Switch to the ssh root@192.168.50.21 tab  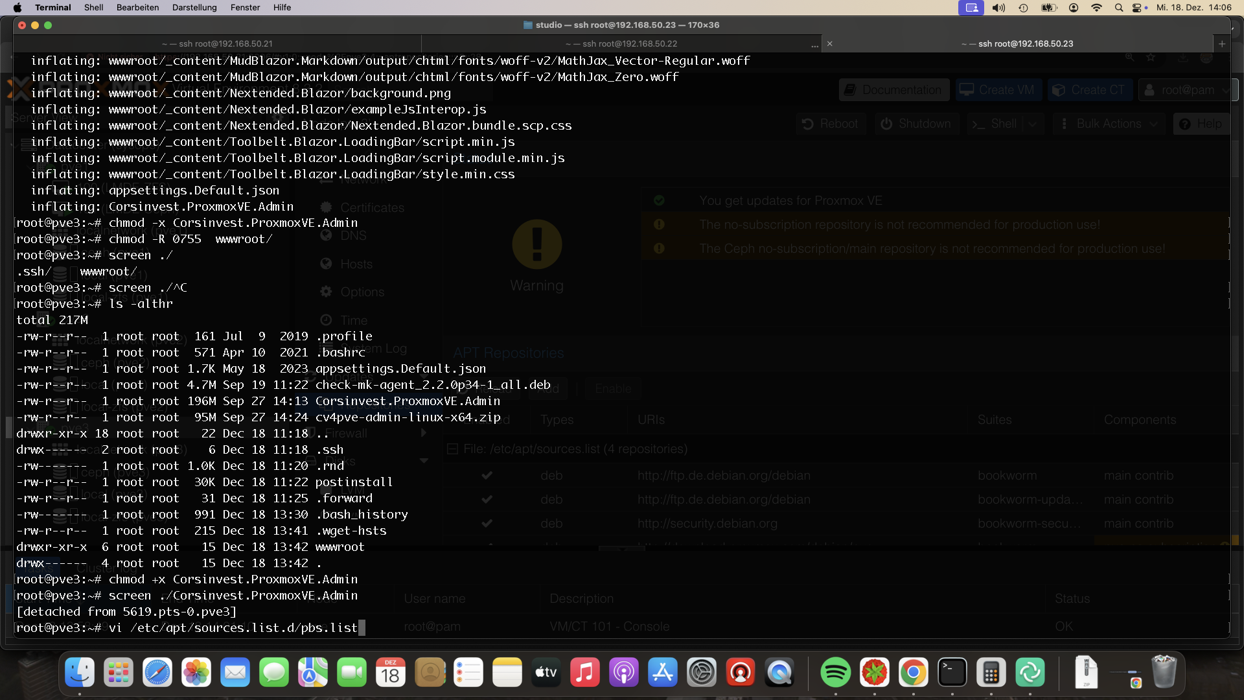(217, 43)
